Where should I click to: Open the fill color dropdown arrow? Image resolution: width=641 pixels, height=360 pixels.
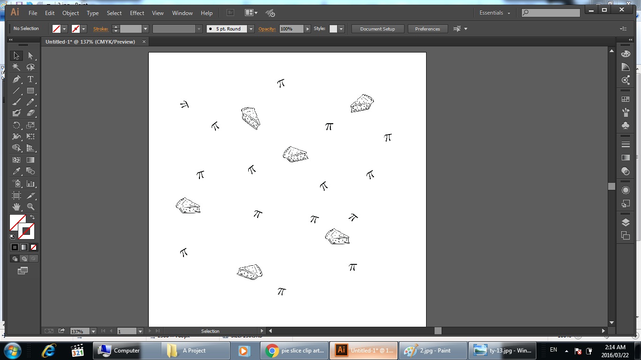(x=64, y=29)
